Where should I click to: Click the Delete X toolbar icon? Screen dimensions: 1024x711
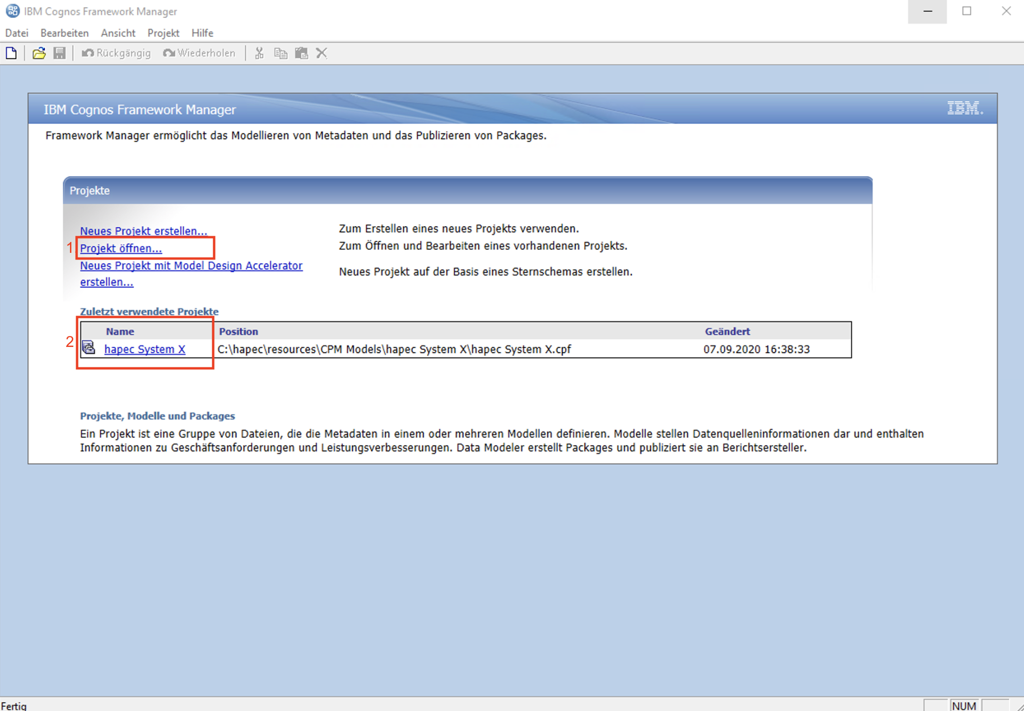322,53
